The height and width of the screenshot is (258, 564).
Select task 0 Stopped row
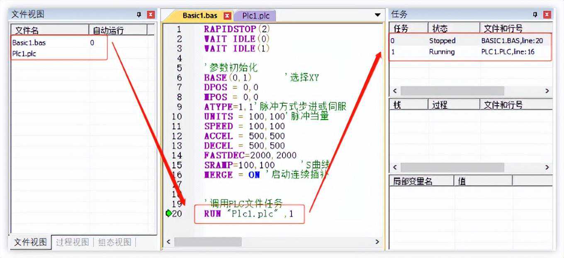[x=442, y=41]
